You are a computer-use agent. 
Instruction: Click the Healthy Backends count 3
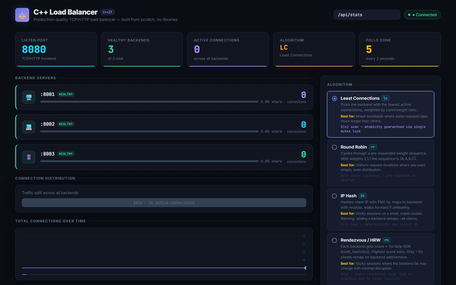[111, 49]
